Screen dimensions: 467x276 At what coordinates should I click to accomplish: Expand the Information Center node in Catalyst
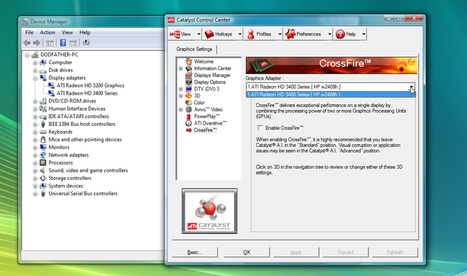(x=181, y=68)
